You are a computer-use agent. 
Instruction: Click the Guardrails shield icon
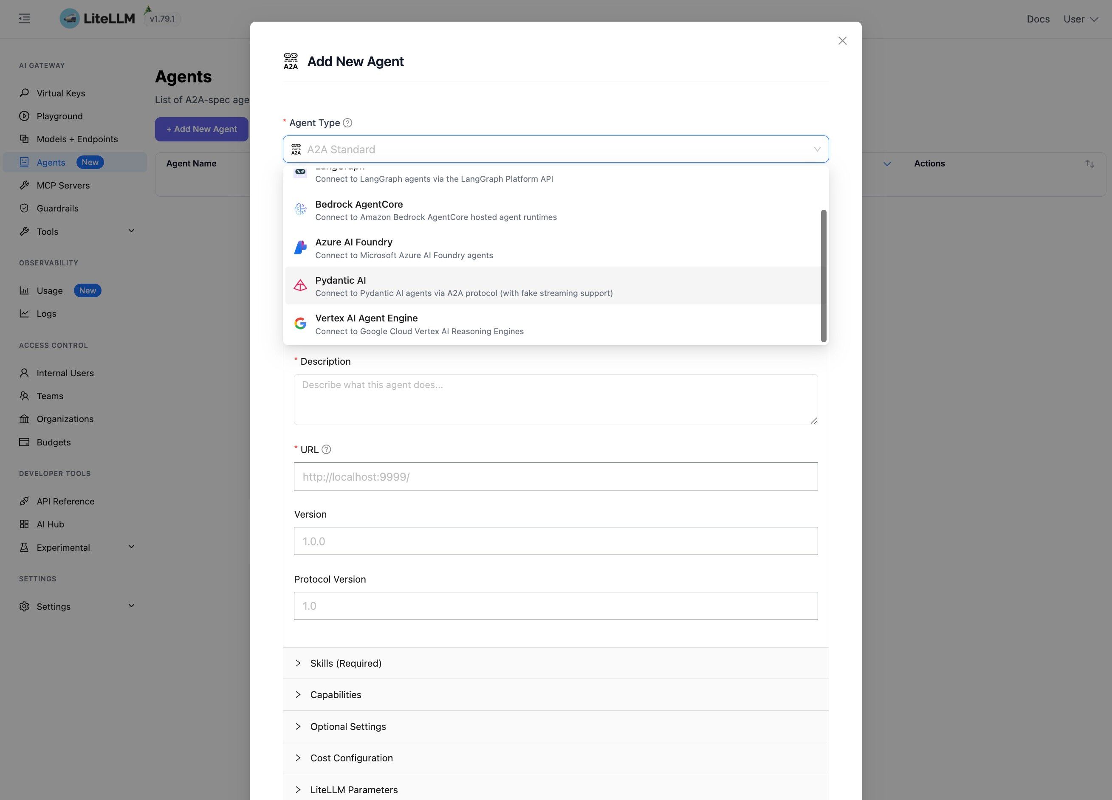pos(24,208)
